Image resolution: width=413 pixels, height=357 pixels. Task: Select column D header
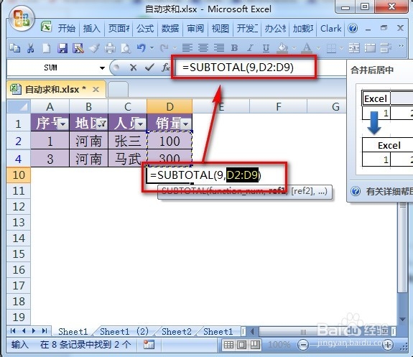tap(170, 106)
